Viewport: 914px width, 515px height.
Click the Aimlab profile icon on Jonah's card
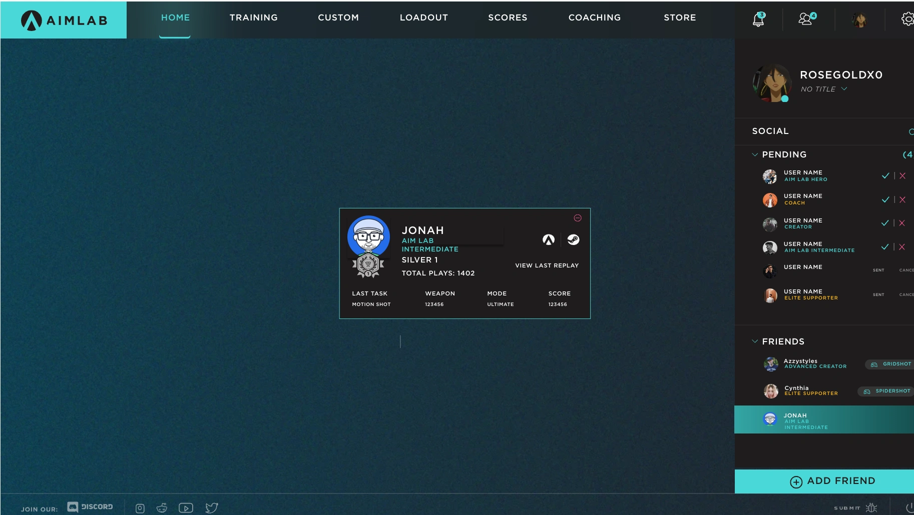coord(549,240)
